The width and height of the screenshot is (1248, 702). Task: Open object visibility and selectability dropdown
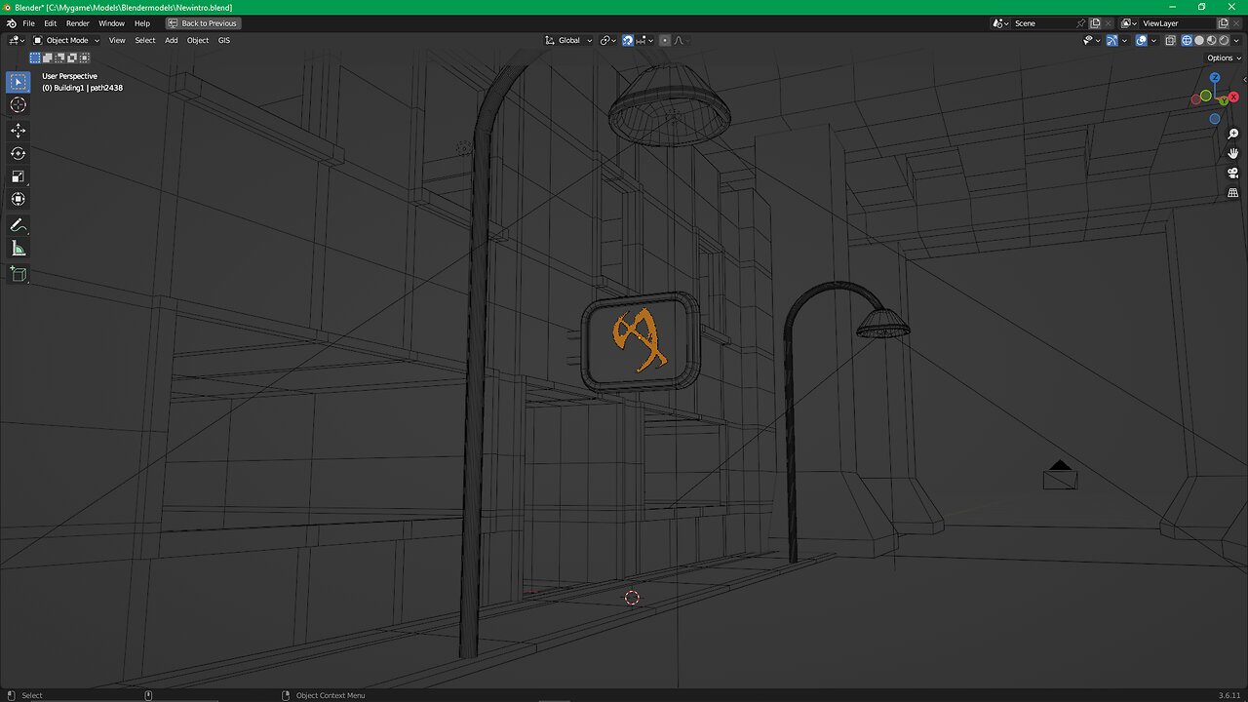(x=1091, y=40)
